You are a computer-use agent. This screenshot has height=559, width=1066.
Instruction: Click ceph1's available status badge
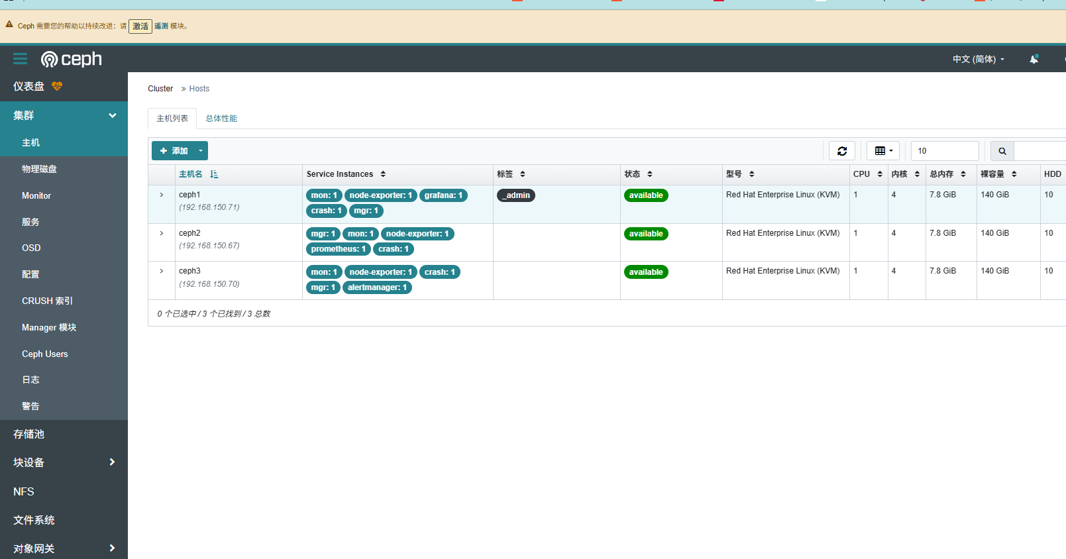tap(646, 195)
